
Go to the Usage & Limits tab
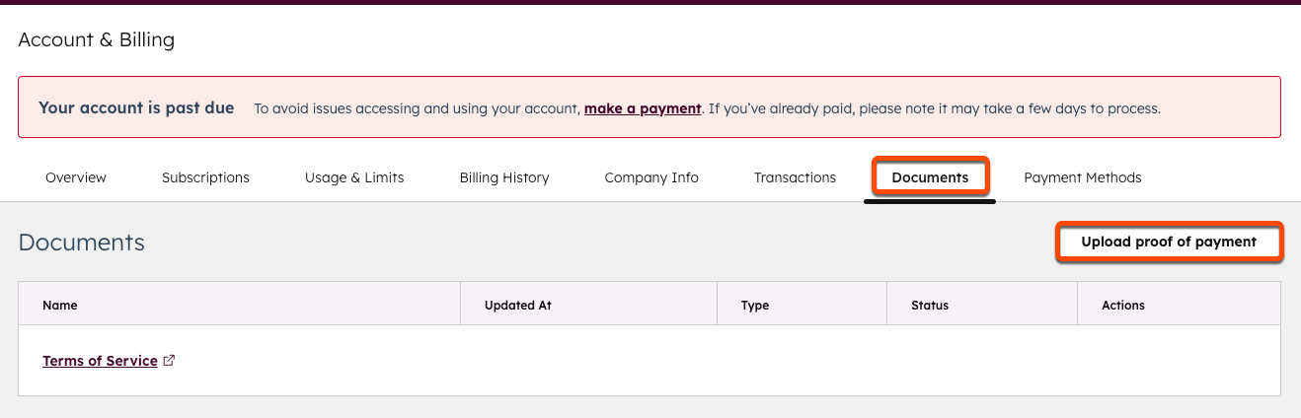[x=354, y=177]
